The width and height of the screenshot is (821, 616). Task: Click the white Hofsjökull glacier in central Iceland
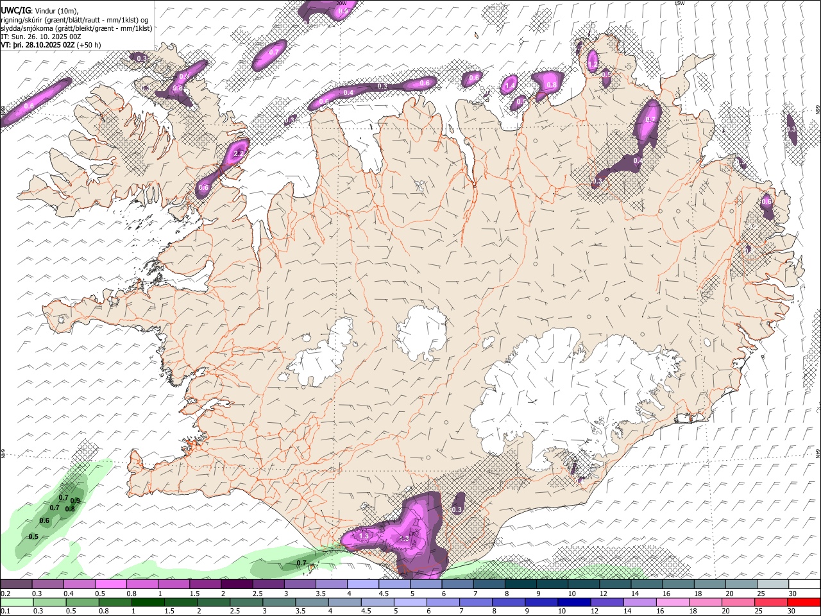tap(421, 334)
